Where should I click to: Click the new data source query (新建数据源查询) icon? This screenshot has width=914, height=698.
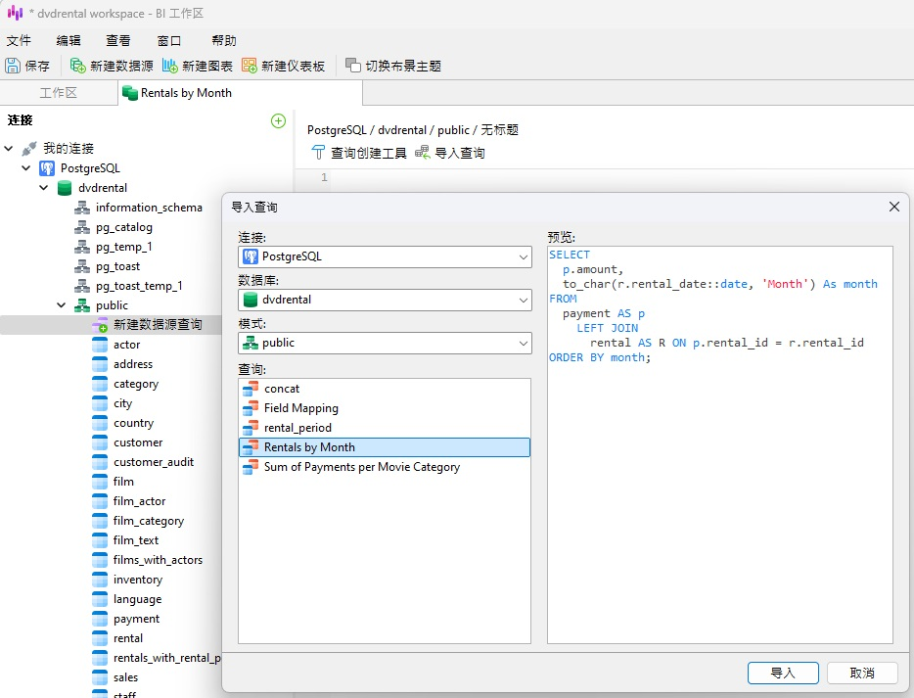(x=100, y=325)
